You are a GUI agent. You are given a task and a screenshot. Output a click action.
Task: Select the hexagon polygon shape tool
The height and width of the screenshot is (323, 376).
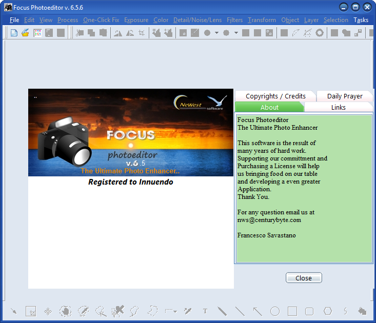click(328, 311)
